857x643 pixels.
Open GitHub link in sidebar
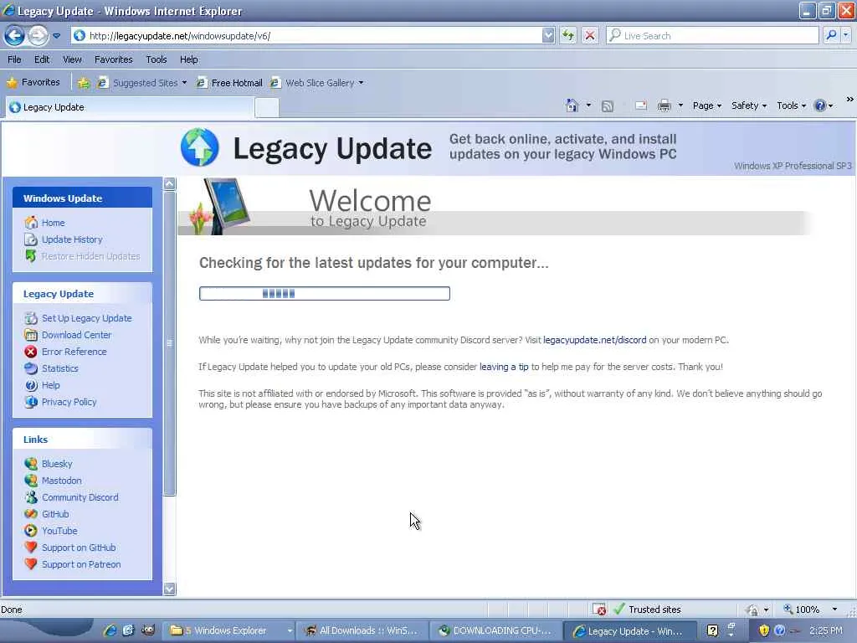55,514
